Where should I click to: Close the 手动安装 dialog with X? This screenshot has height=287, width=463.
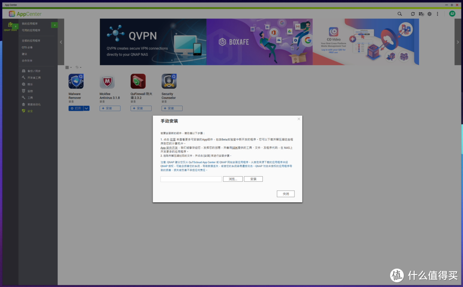(x=299, y=119)
